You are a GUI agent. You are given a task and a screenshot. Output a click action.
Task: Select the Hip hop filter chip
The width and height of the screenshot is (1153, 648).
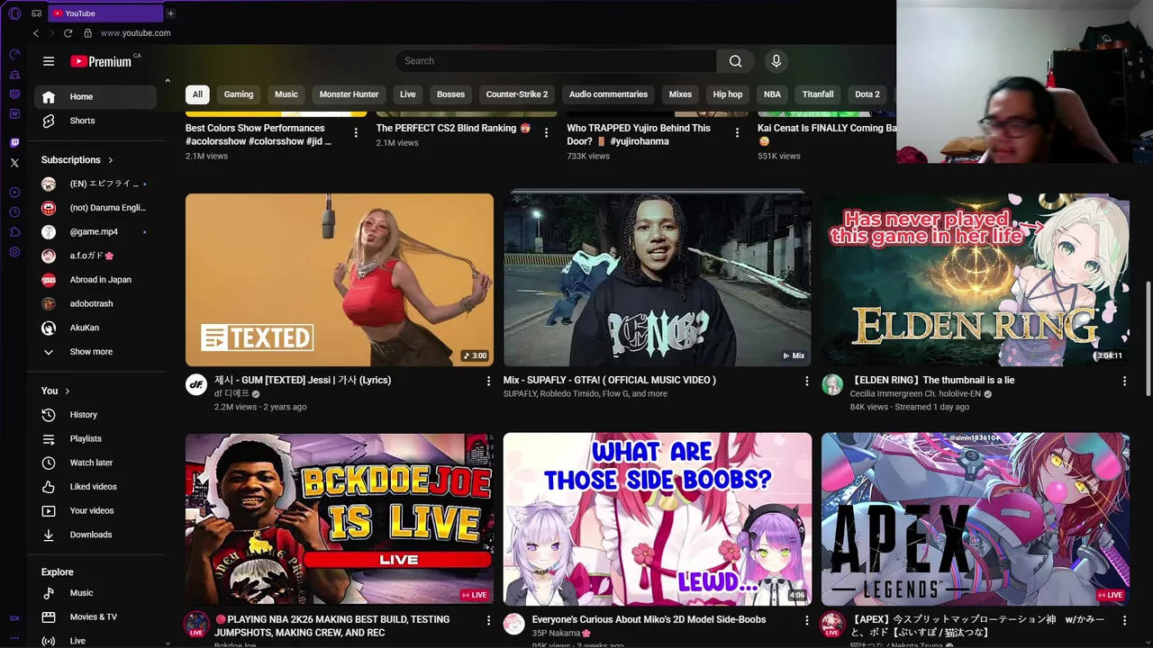coord(728,94)
